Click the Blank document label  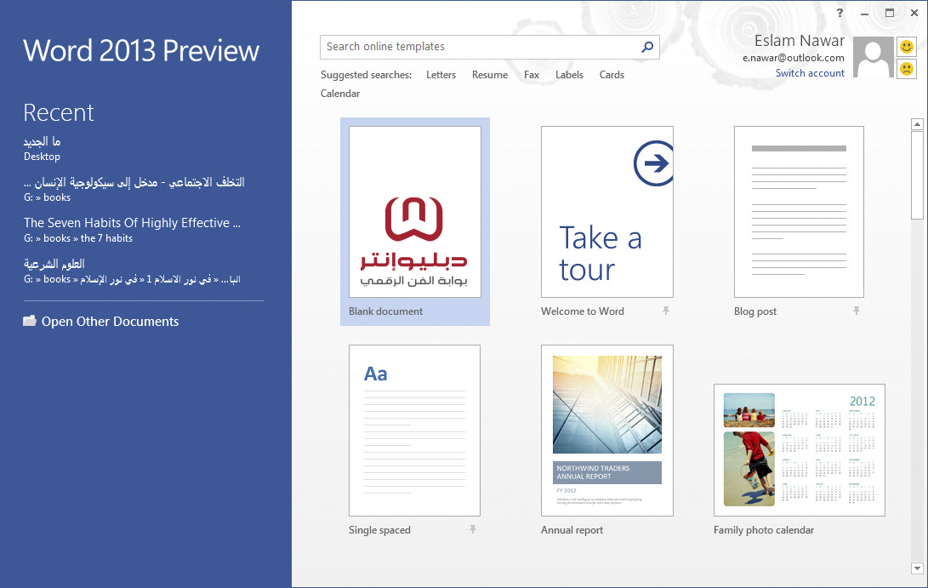coord(385,311)
